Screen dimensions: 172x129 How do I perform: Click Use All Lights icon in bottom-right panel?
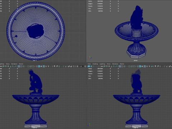(149, 66)
